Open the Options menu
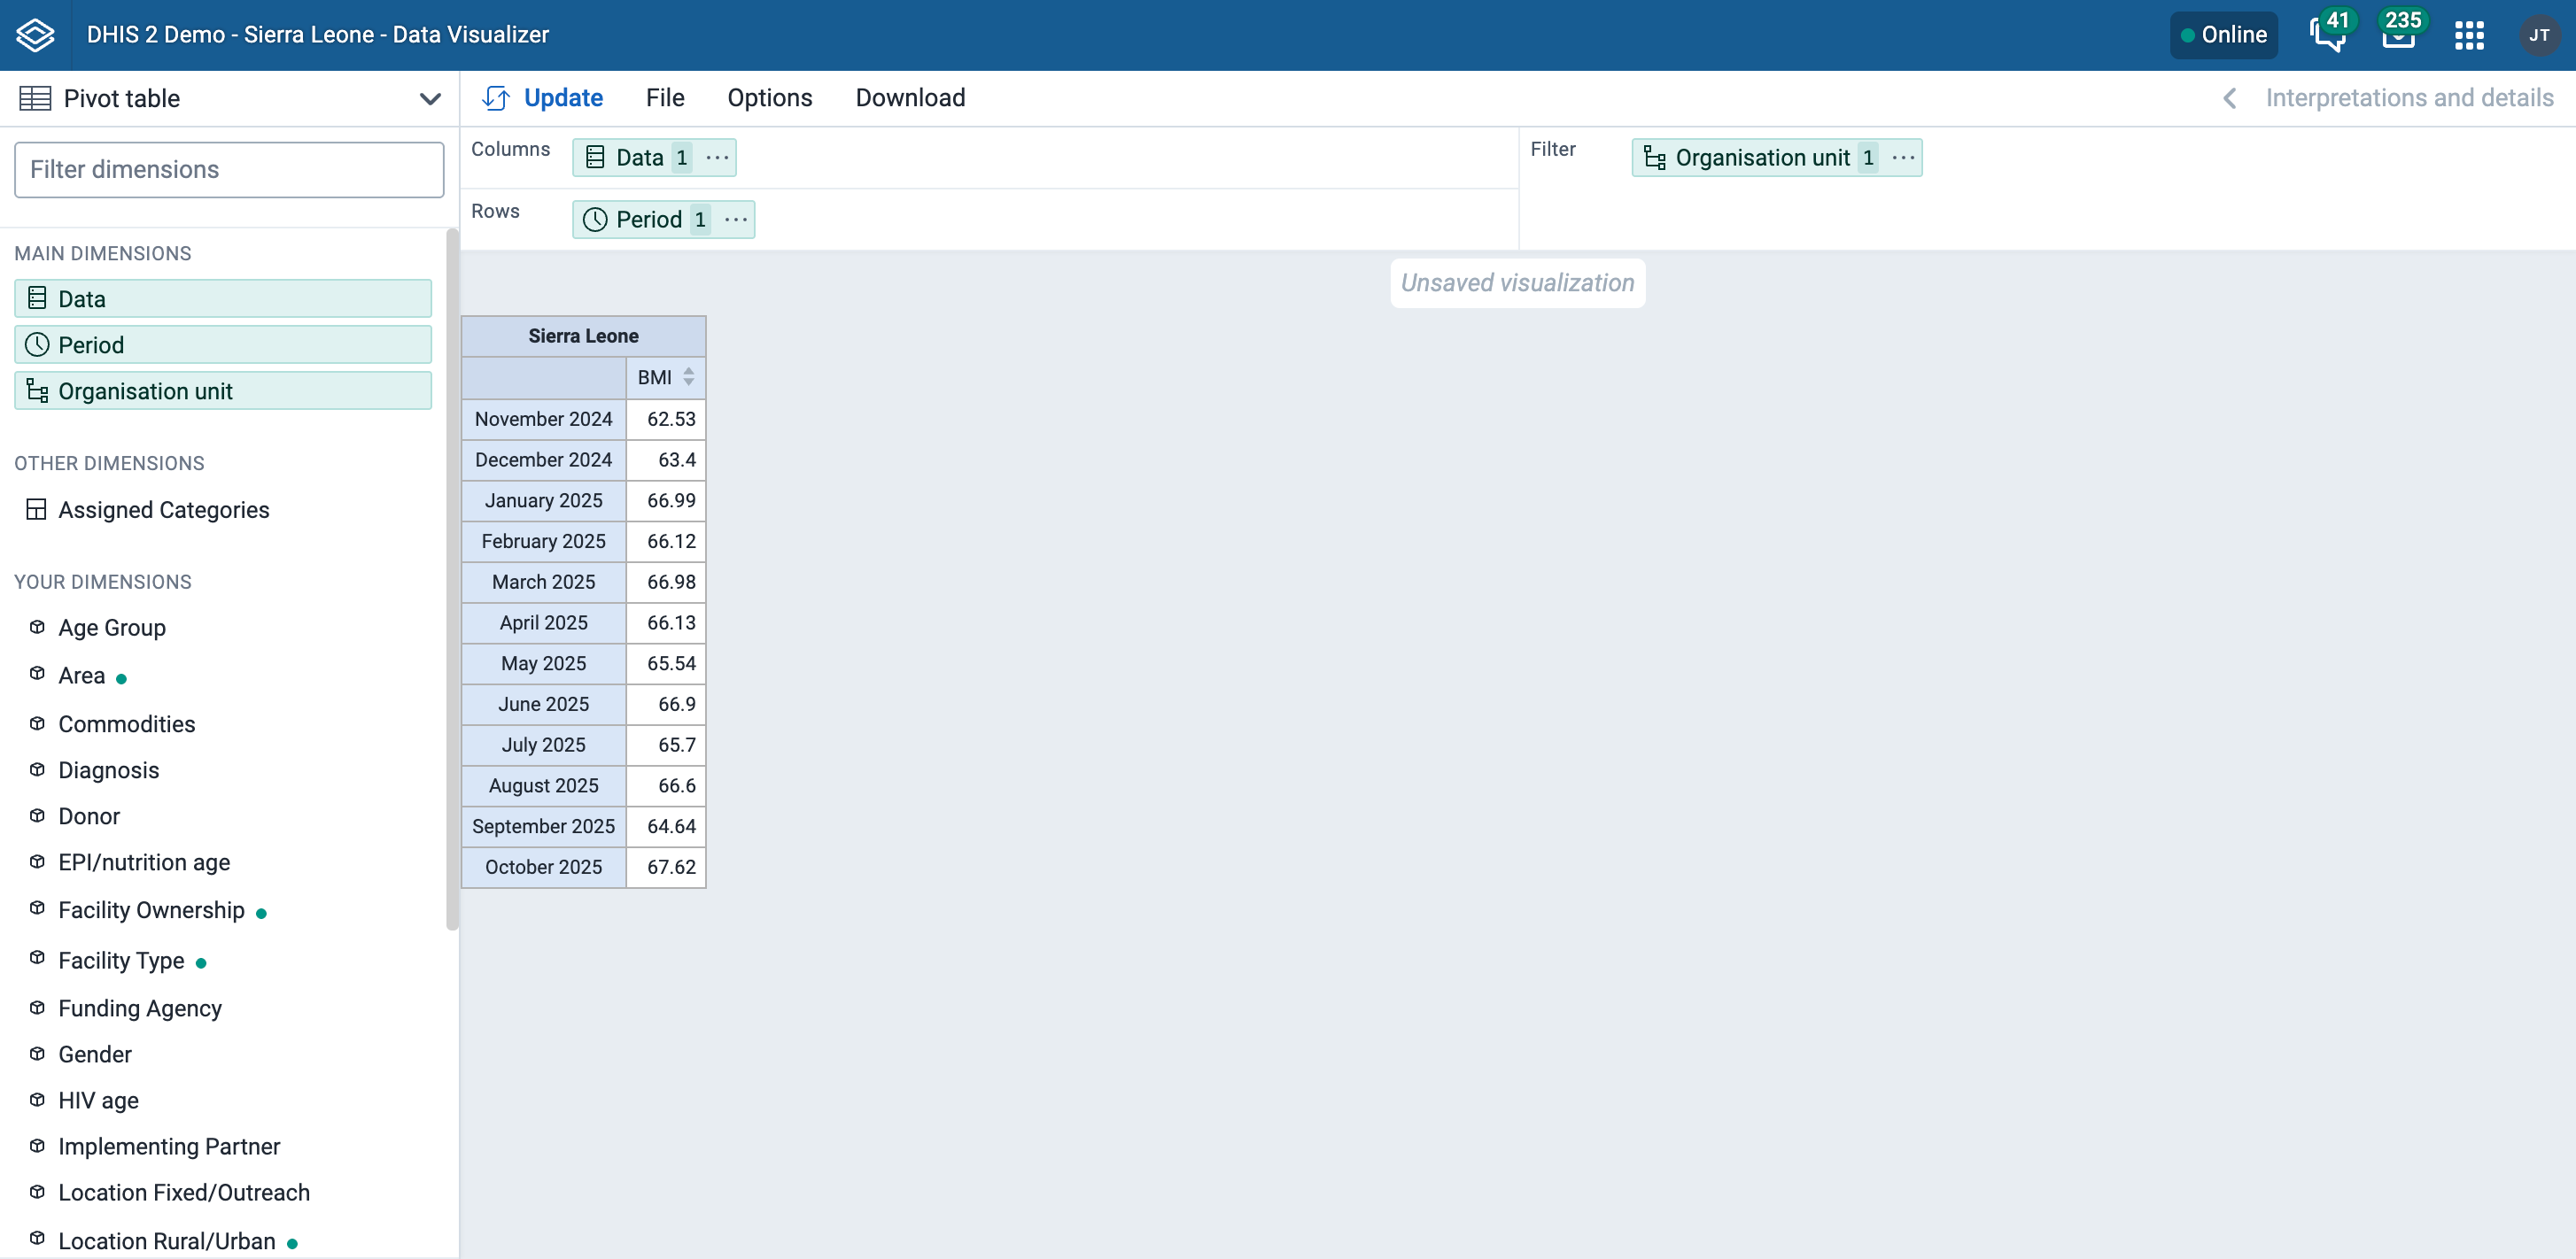Screen dimensions: 2576x1259 [769, 98]
